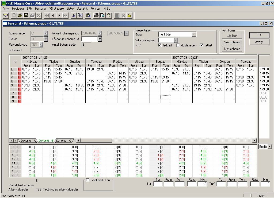Switch to the Schema - C tab
The width and height of the screenshot is (274, 198).
tap(64, 141)
